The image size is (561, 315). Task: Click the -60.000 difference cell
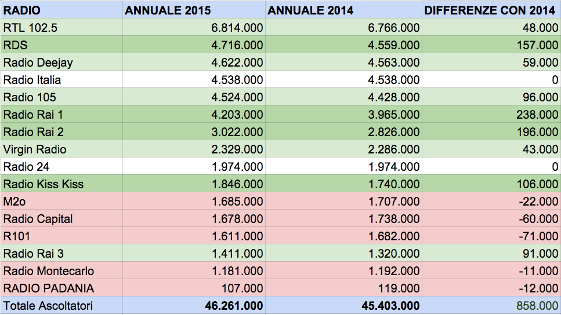491,219
